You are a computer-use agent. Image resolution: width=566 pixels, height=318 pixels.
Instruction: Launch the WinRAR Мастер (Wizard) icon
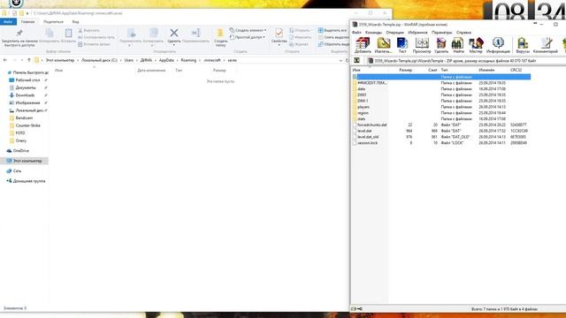pyautogui.click(x=476, y=45)
